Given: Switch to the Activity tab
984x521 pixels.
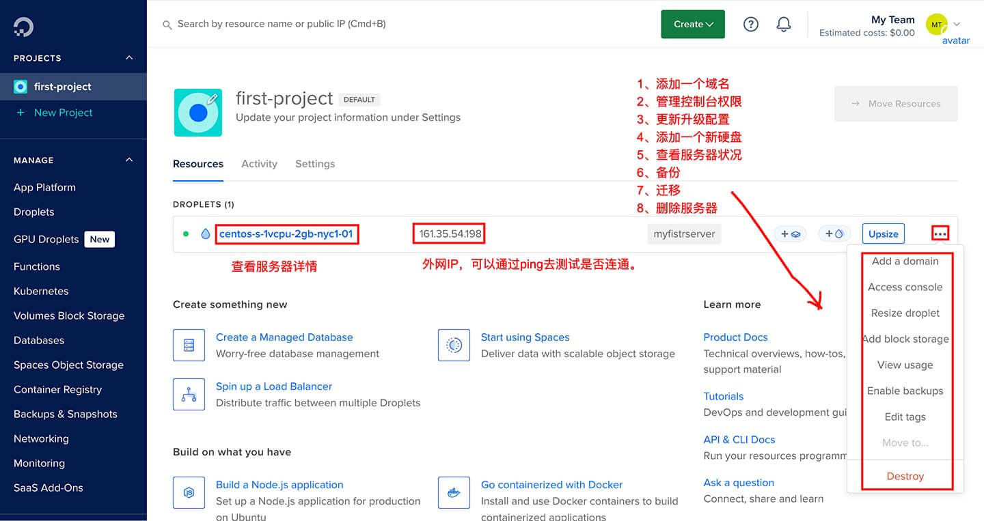Looking at the screenshot, I should [x=259, y=164].
